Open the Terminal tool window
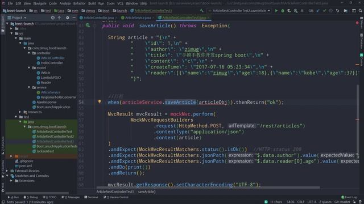364x204 pixels. (x=91, y=197)
